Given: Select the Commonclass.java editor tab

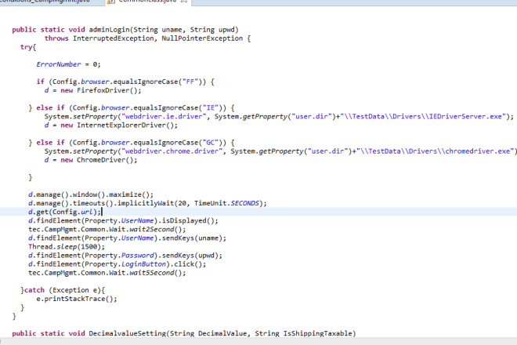Looking at the screenshot, I should tap(141, 2).
